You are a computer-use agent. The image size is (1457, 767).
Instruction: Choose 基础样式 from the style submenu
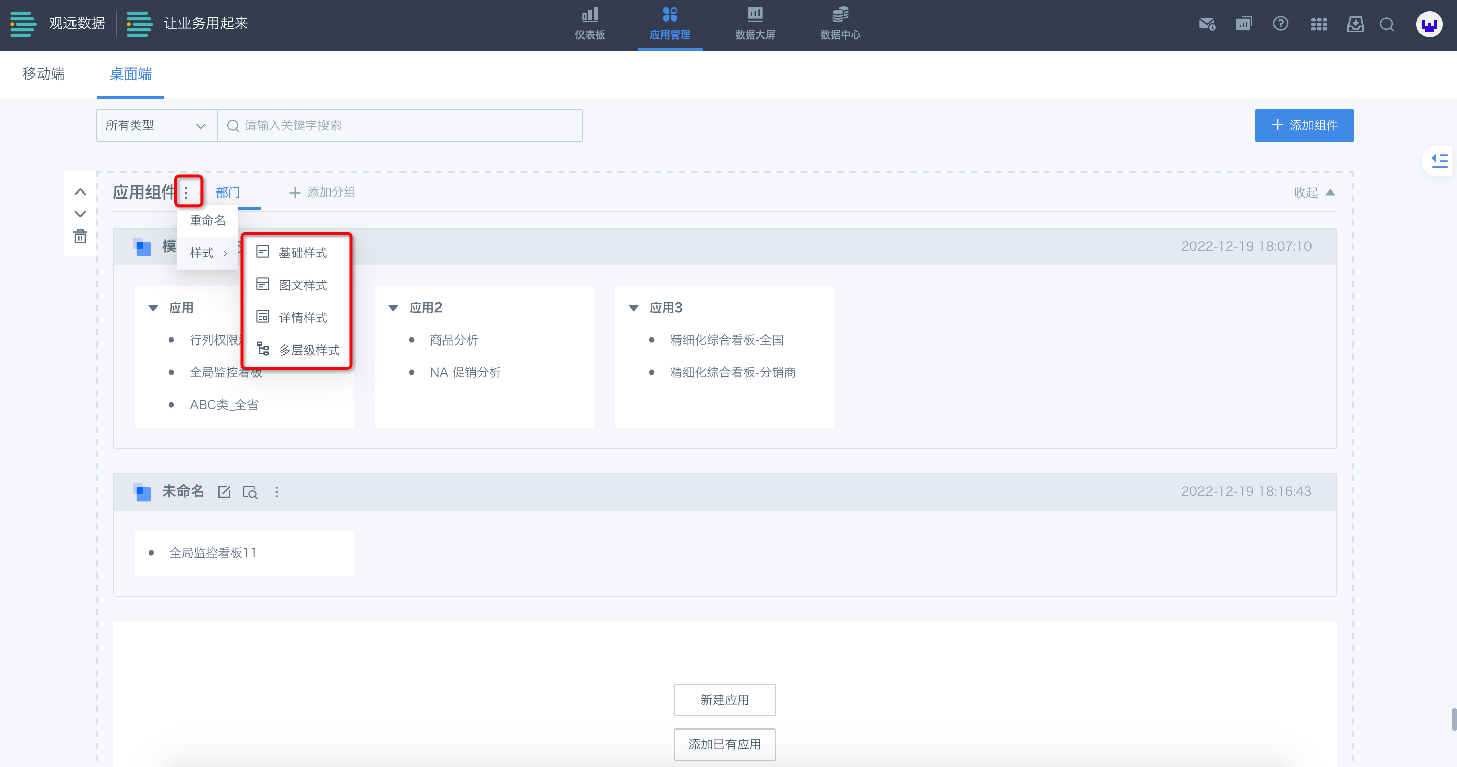point(297,253)
